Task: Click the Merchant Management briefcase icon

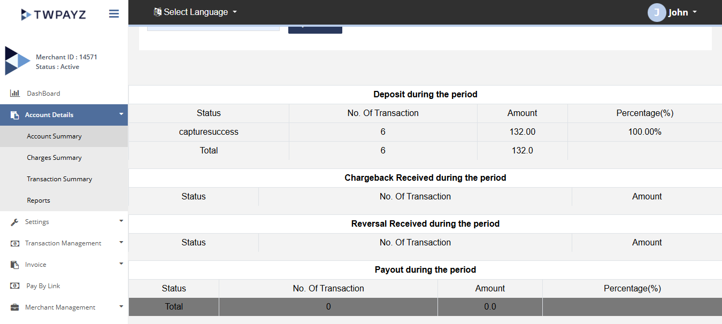Action: coord(15,307)
